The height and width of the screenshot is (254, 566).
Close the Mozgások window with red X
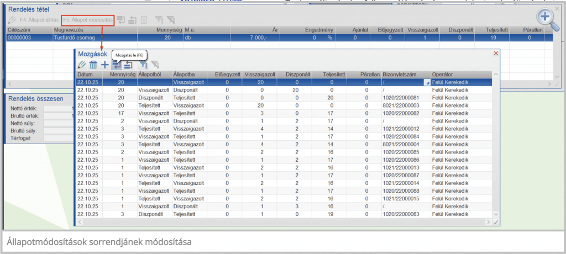pyautogui.click(x=496, y=53)
